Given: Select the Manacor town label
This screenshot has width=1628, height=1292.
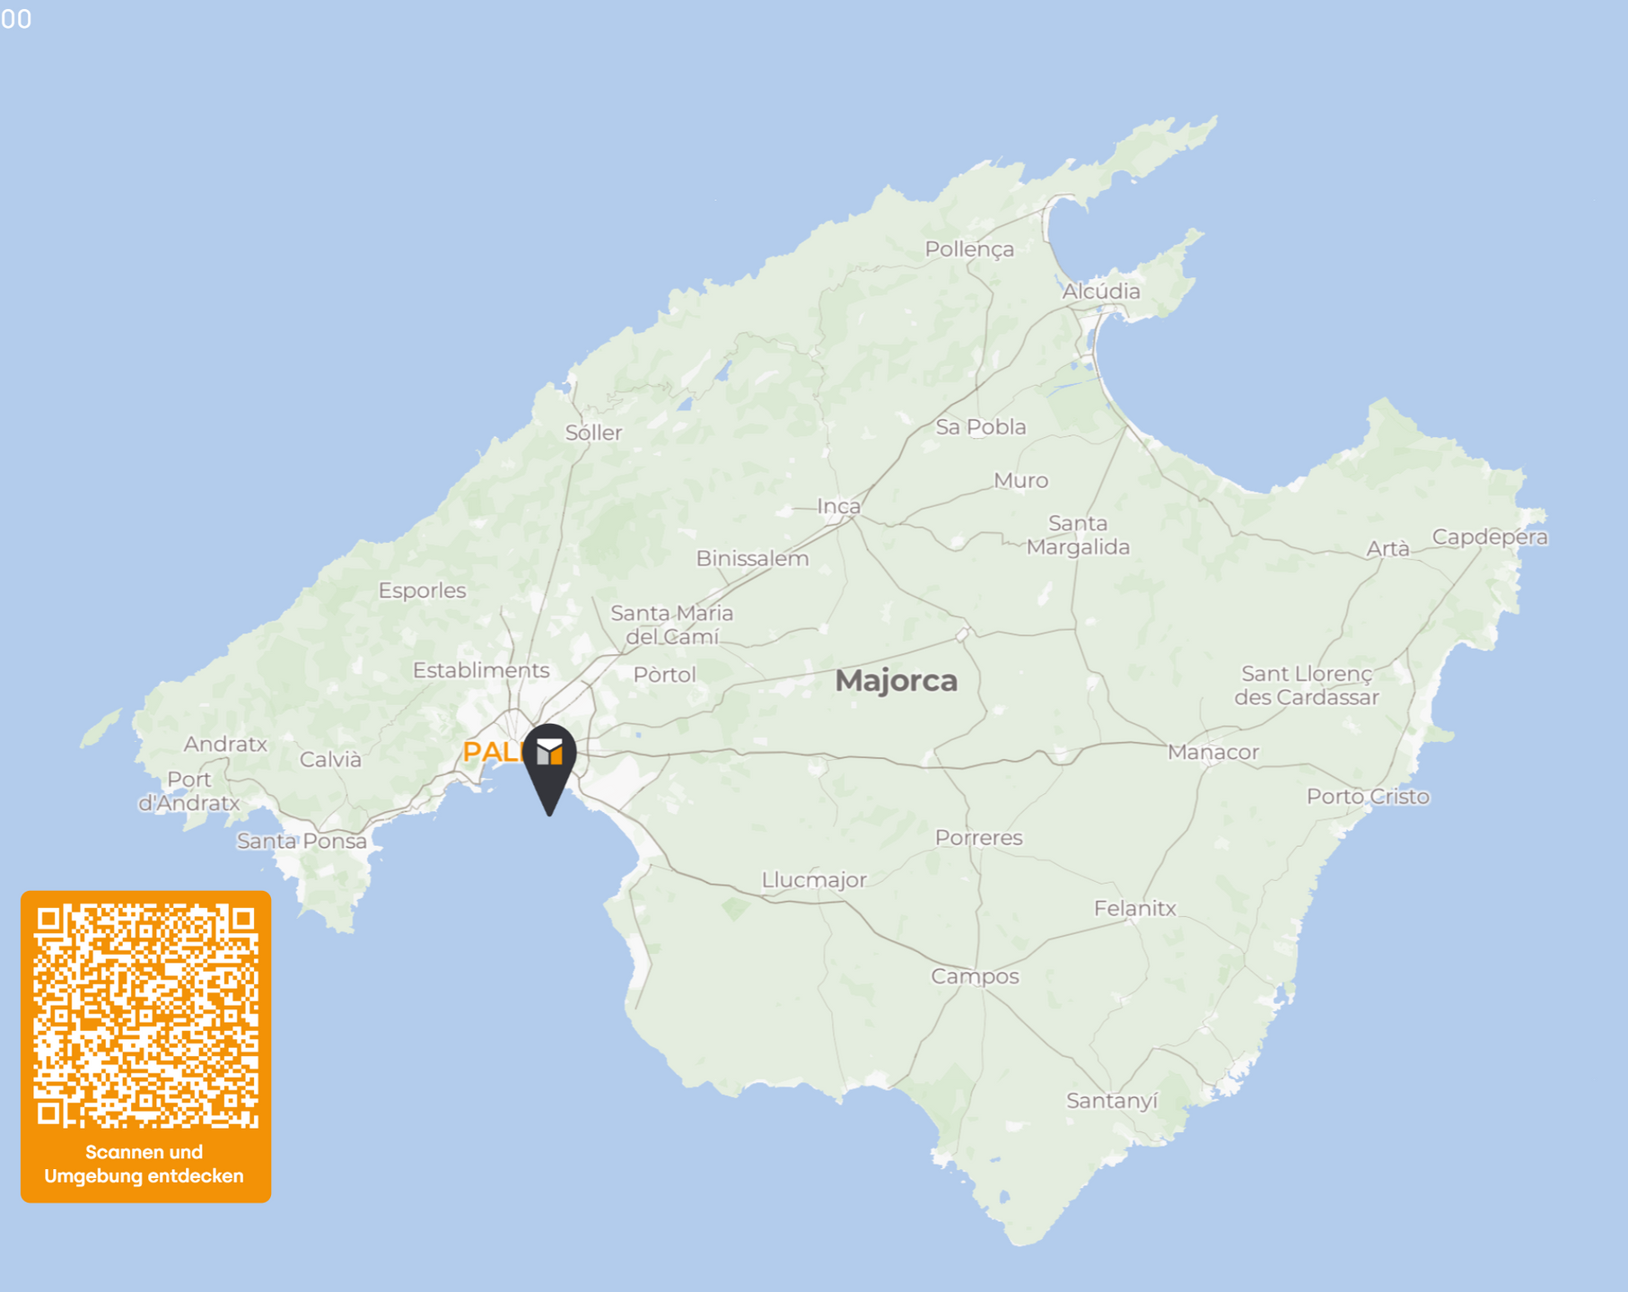Looking at the screenshot, I should pyautogui.click(x=1212, y=752).
